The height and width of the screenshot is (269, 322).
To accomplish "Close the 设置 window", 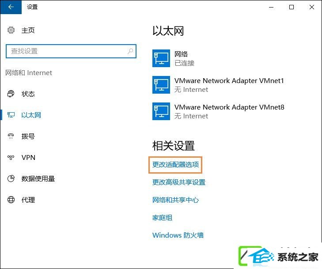I will point(312,7).
